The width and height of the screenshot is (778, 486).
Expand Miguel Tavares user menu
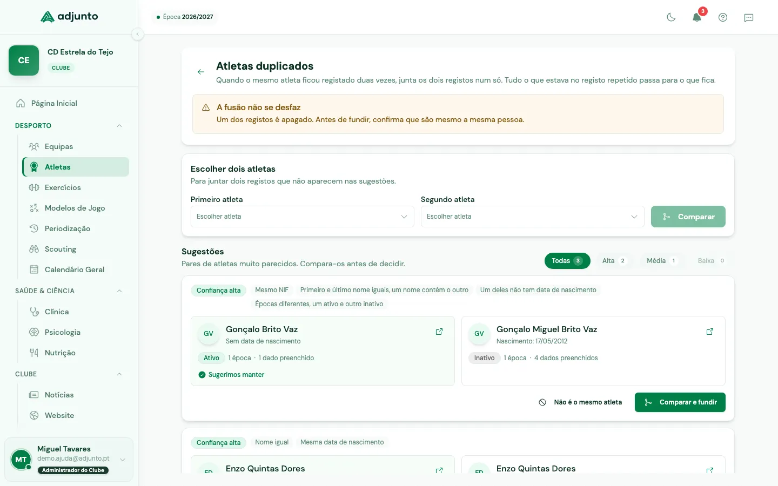(x=123, y=460)
